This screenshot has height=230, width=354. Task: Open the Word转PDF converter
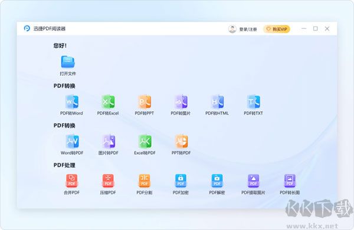[x=72, y=142]
